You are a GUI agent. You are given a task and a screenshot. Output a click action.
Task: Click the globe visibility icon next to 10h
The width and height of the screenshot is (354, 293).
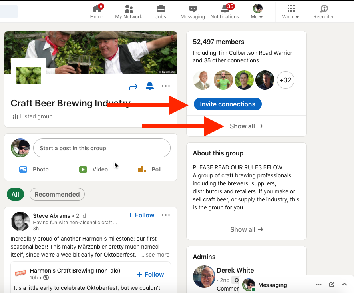click(46, 277)
